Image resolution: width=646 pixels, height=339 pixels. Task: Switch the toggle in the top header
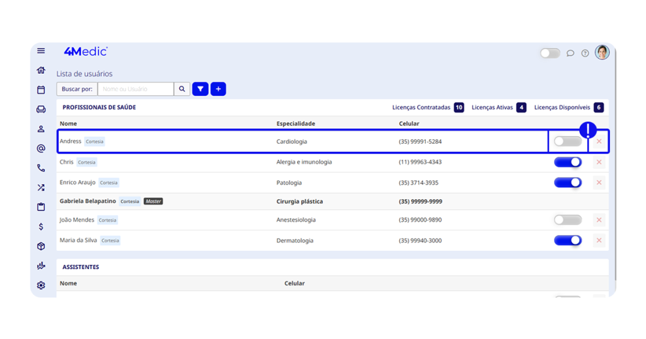click(549, 53)
